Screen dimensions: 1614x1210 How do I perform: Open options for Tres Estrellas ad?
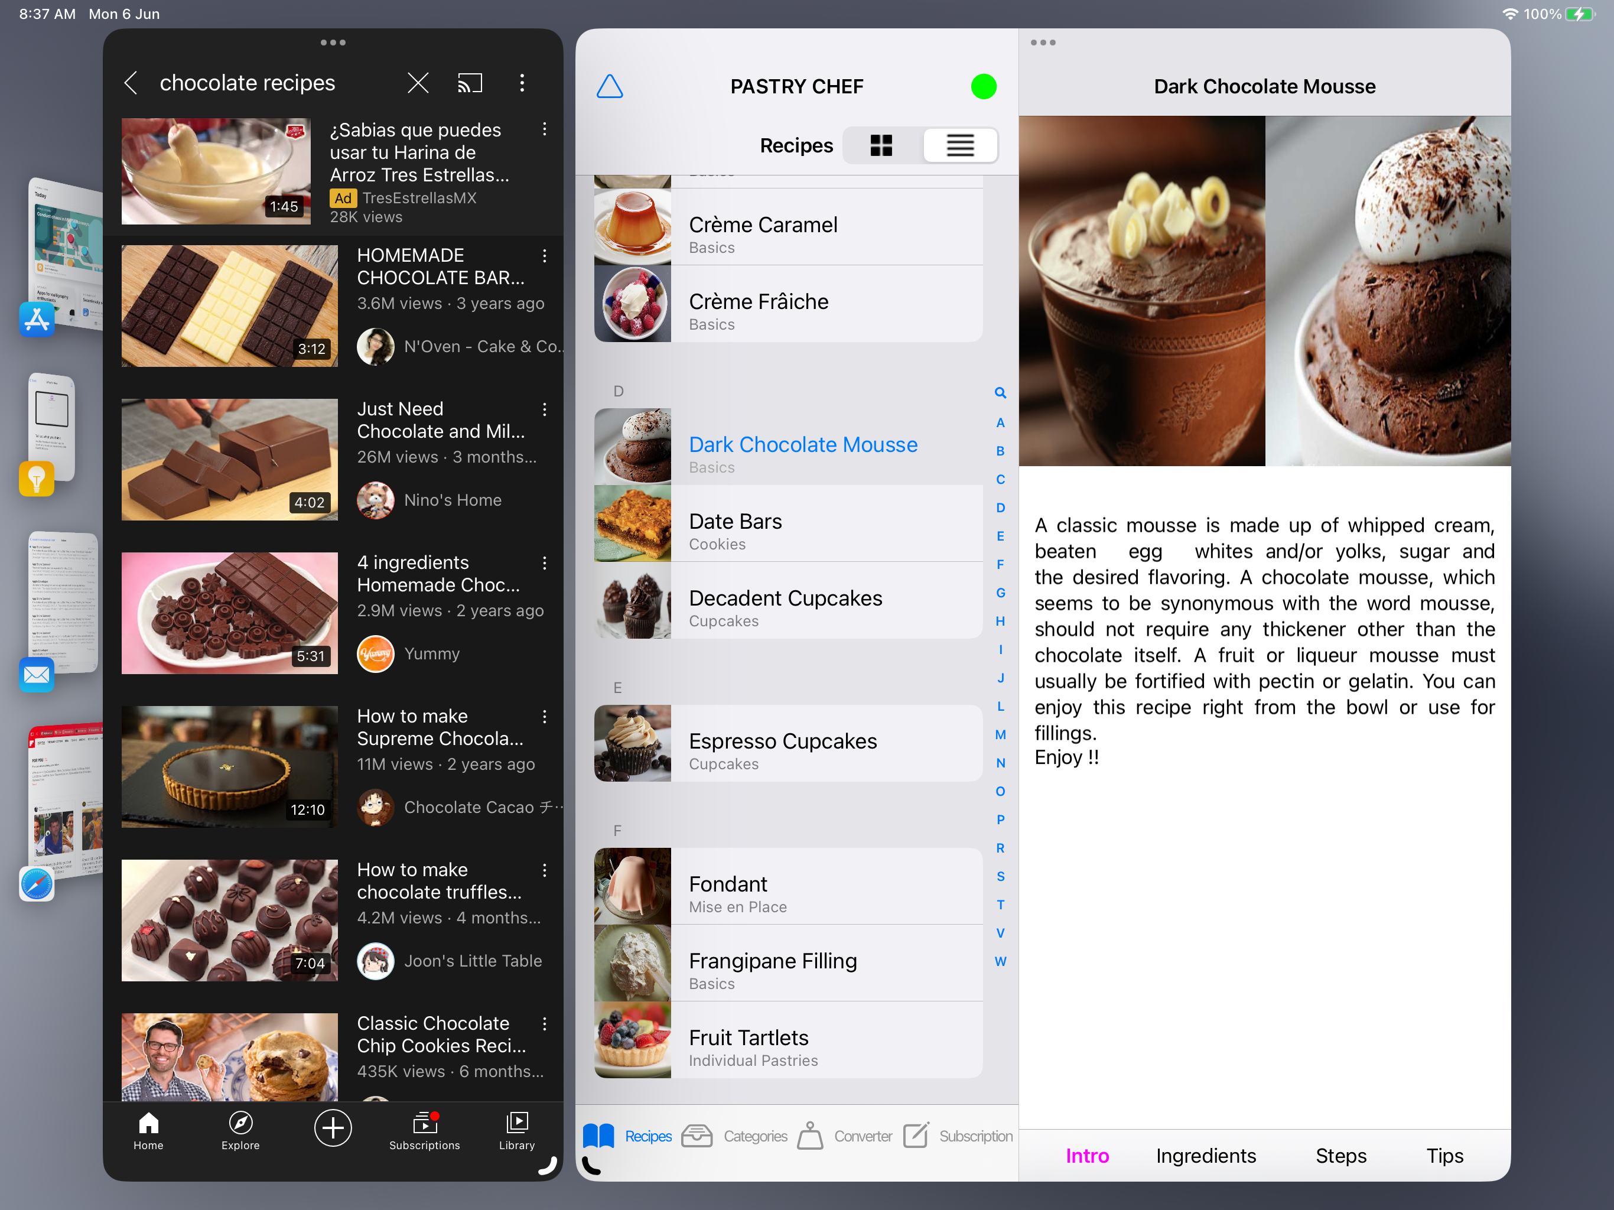pos(544,130)
